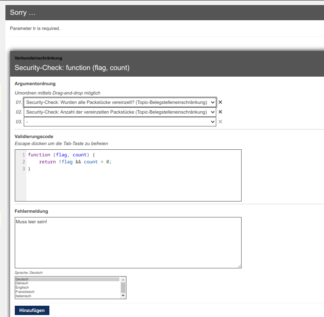324x317 pixels.
Task: Open the 'Wurden alle Packstücke vereinzelt?' dropdown
Action: click(x=120, y=102)
